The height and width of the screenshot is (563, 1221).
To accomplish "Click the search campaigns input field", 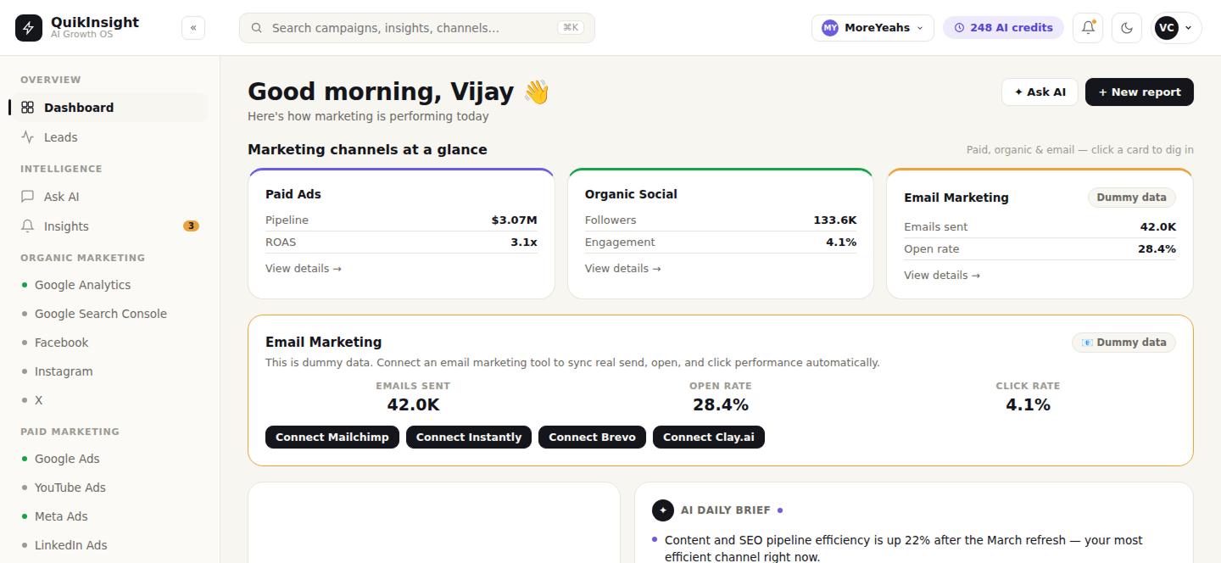I will point(417,28).
